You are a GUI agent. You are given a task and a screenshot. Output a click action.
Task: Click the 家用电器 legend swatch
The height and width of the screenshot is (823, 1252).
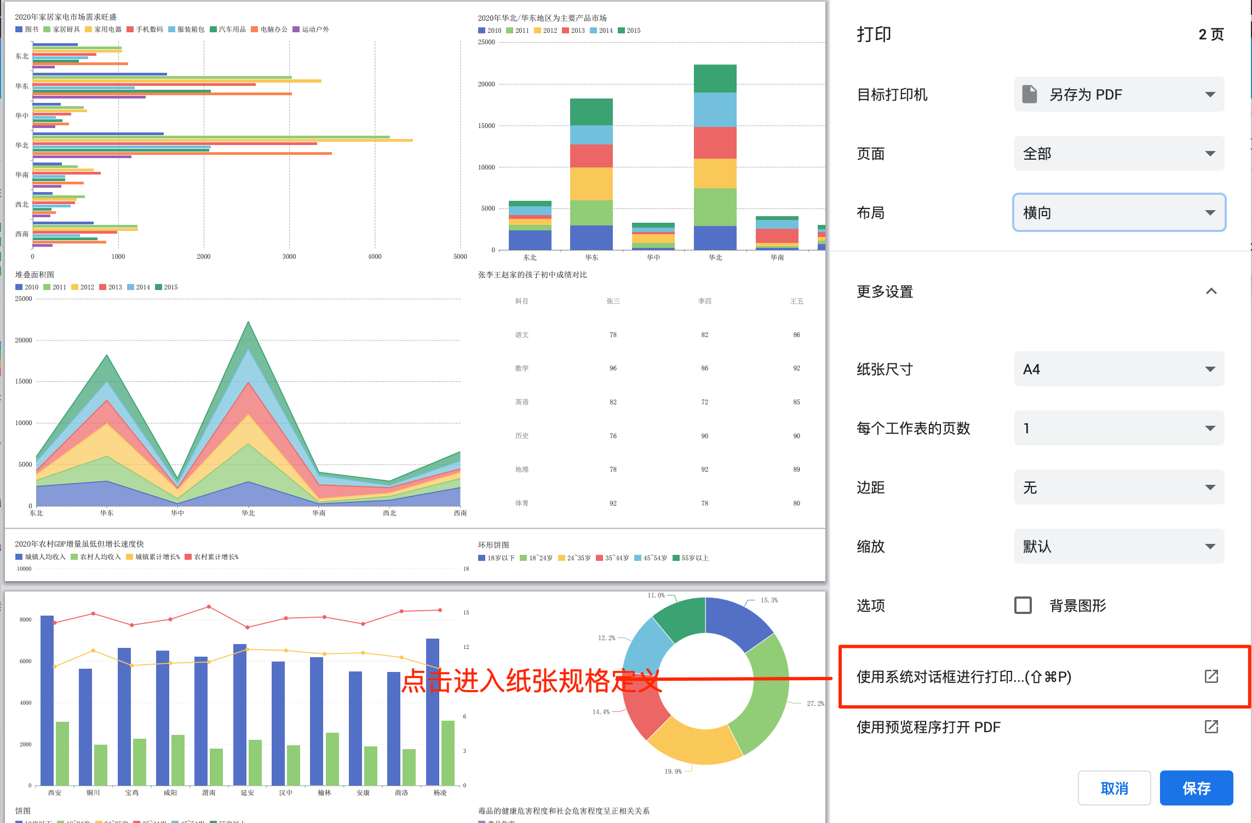pos(88,30)
